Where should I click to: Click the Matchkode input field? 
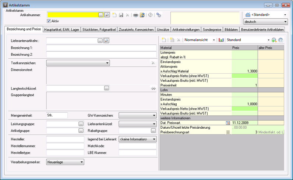138,146
